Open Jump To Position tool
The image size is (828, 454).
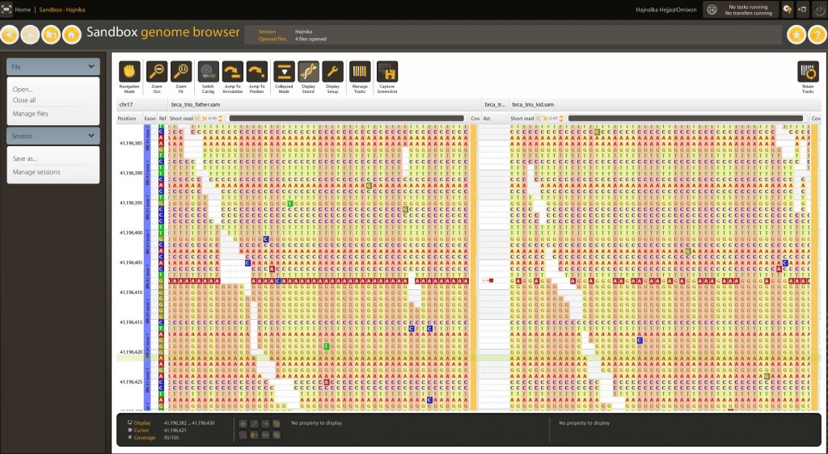tap(256, 72)
